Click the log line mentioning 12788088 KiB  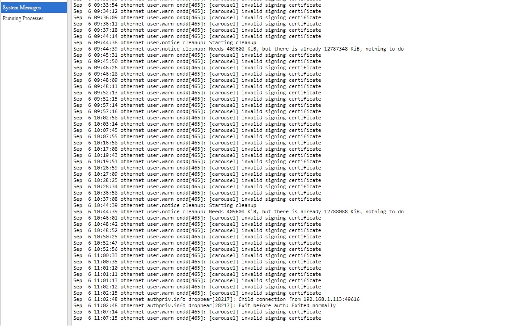coord(238,212)
